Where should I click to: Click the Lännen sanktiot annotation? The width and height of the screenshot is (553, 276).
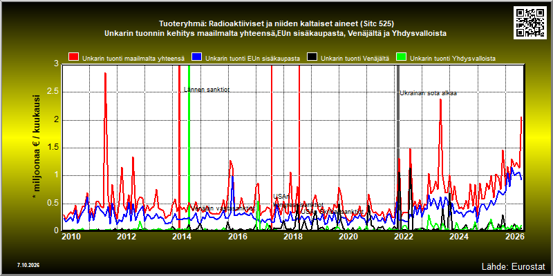(207, 90)
